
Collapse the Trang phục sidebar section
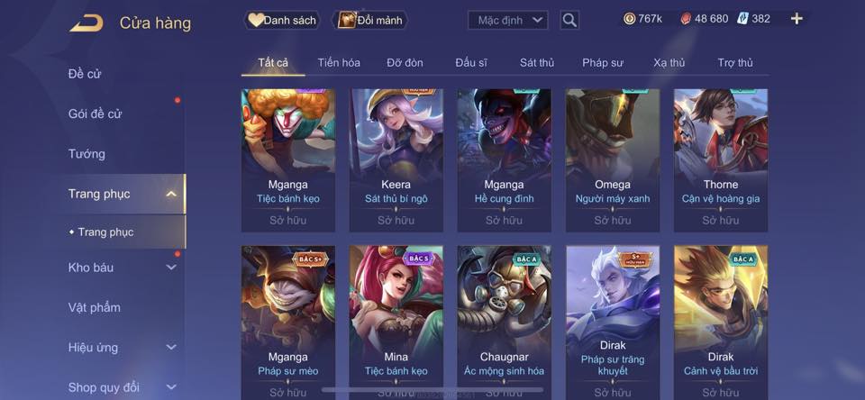click(171, 194)
